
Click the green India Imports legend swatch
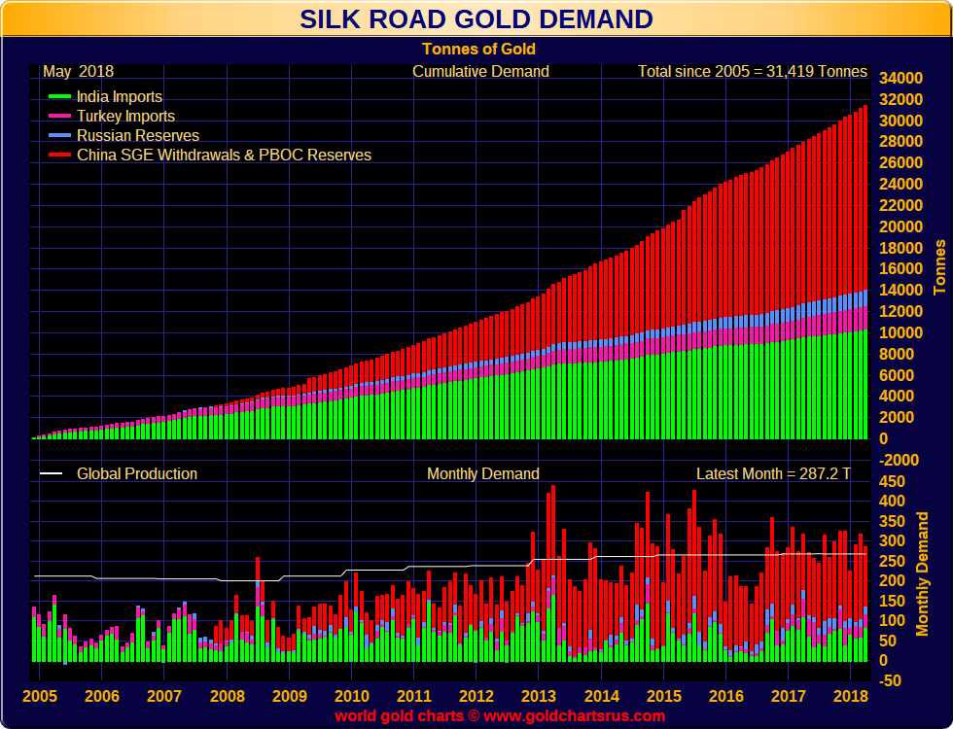tap(59, 97)
